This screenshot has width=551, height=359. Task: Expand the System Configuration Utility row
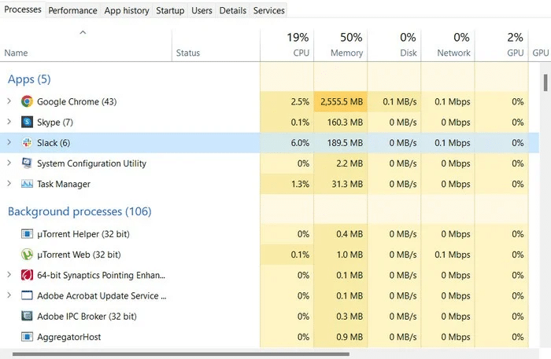[9, 163]
